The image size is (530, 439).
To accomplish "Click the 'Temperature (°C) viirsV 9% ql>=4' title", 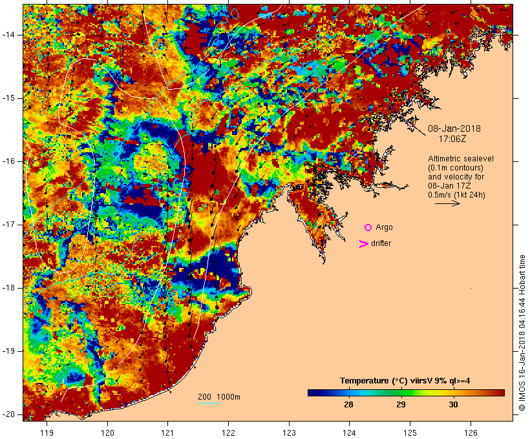I will coord(405,381).
